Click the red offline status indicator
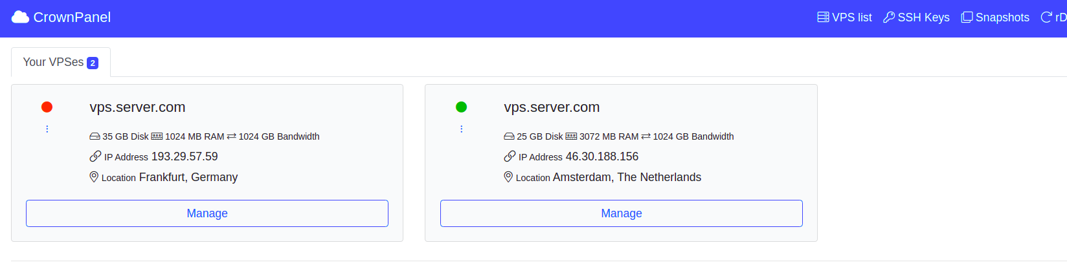 click(47, 107)
